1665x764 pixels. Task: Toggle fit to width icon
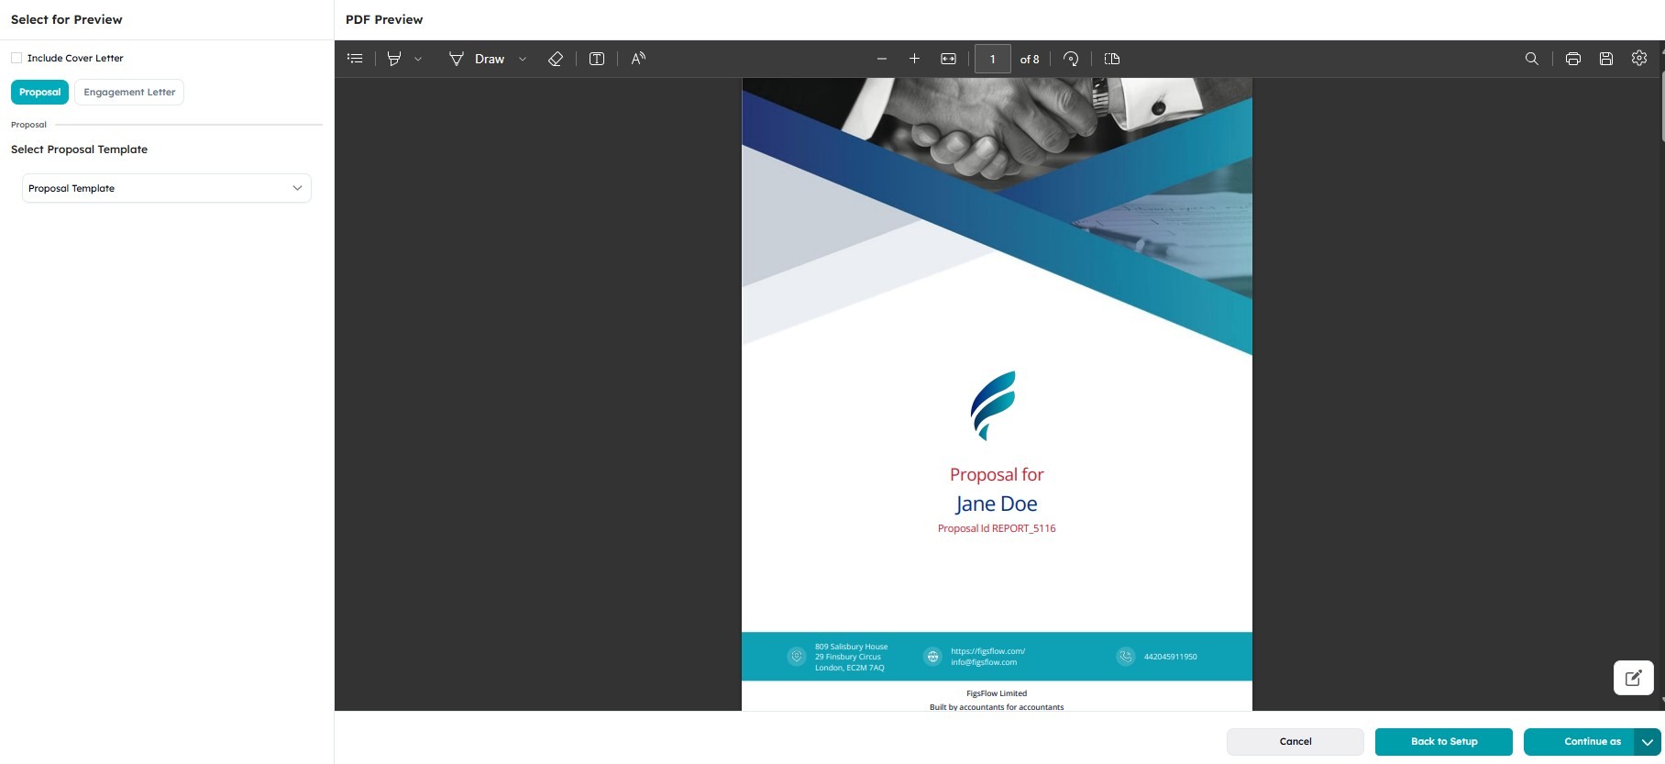click(948, 59)
